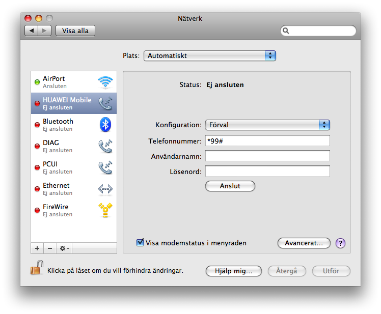381x314 pixels.
Task: Click AirPort green status indicator
Action: coord(37,82)
